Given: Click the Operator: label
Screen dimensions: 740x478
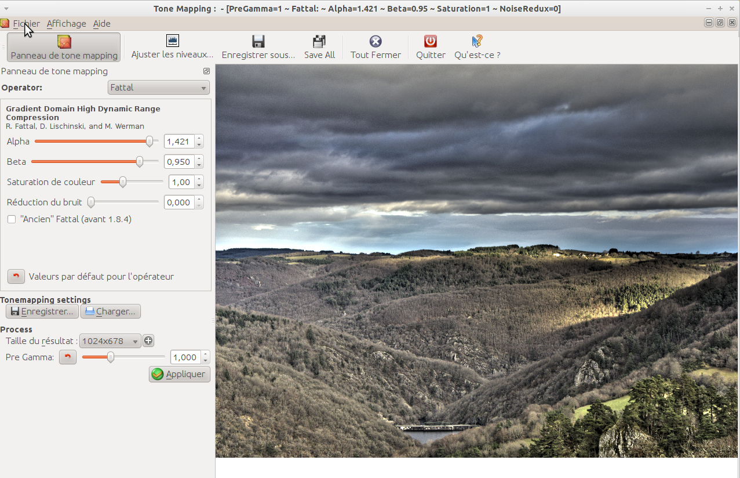Looking at the screenshot, I should [22, 88].
